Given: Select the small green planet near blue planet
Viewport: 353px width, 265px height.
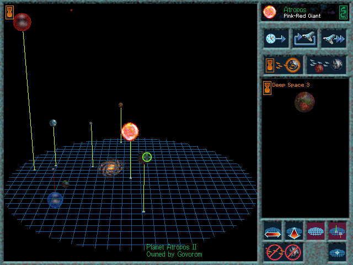Looking at the screenshot, I should pyautogui.click(x=66, y=184).
